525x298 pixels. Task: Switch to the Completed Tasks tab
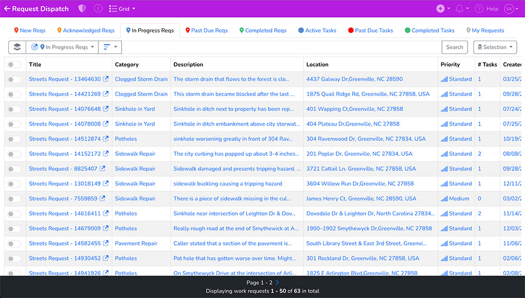(x=429, y=30)
